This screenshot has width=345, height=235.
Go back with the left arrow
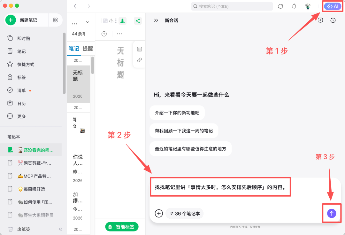tap(75, 6)
